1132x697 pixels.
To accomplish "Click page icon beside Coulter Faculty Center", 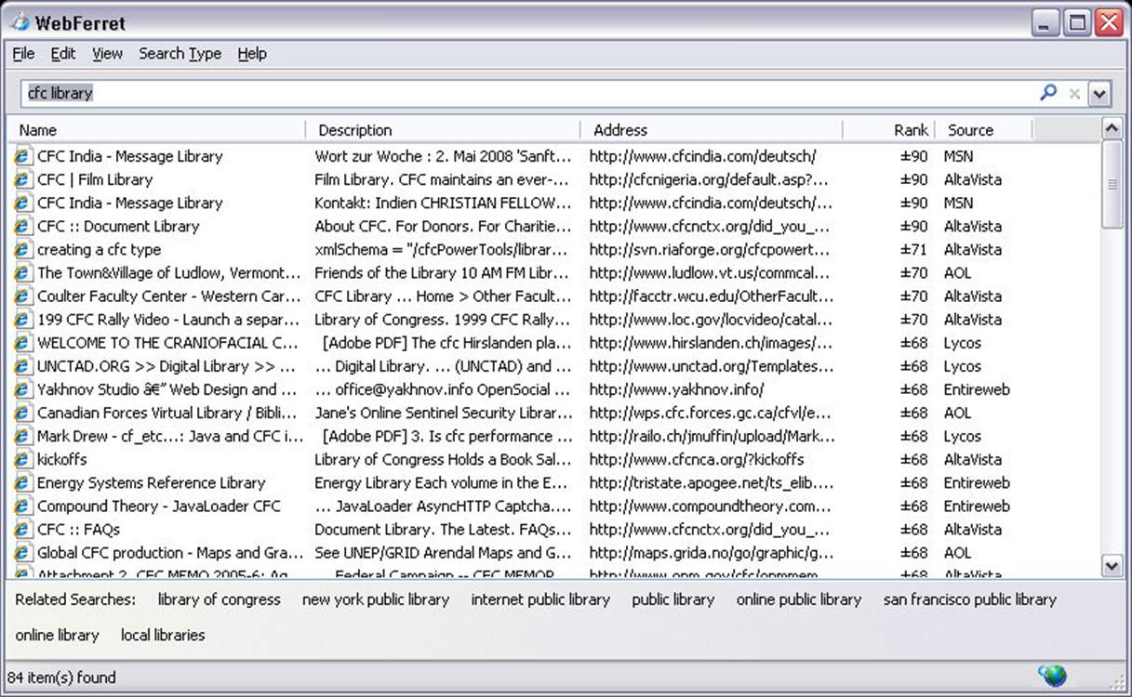I will pos(22,296).
